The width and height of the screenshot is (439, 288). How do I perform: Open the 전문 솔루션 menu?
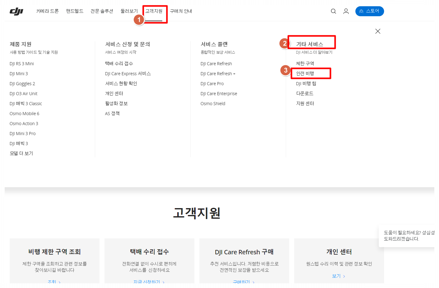102,11
